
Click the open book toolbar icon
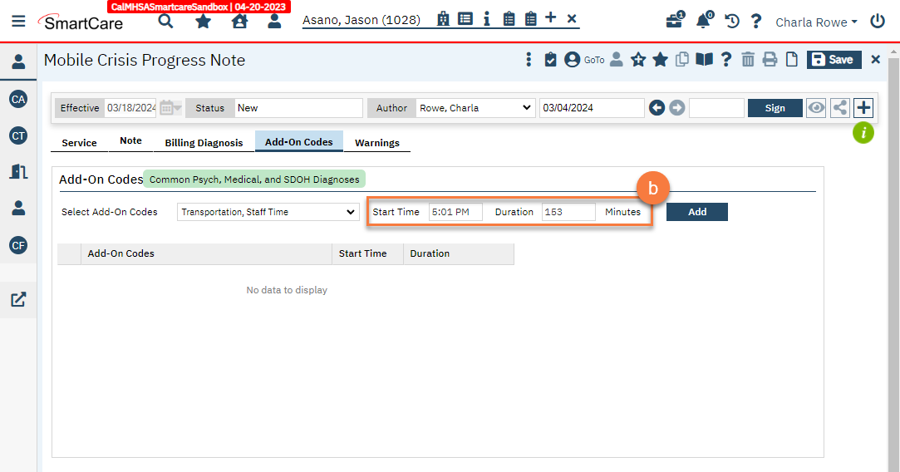[704, 59]
